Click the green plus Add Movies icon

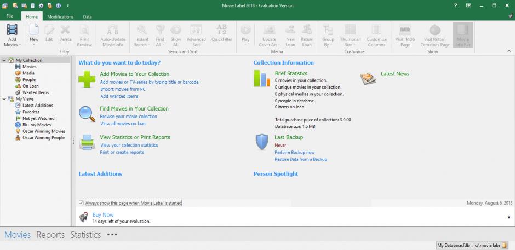(87, 79)
